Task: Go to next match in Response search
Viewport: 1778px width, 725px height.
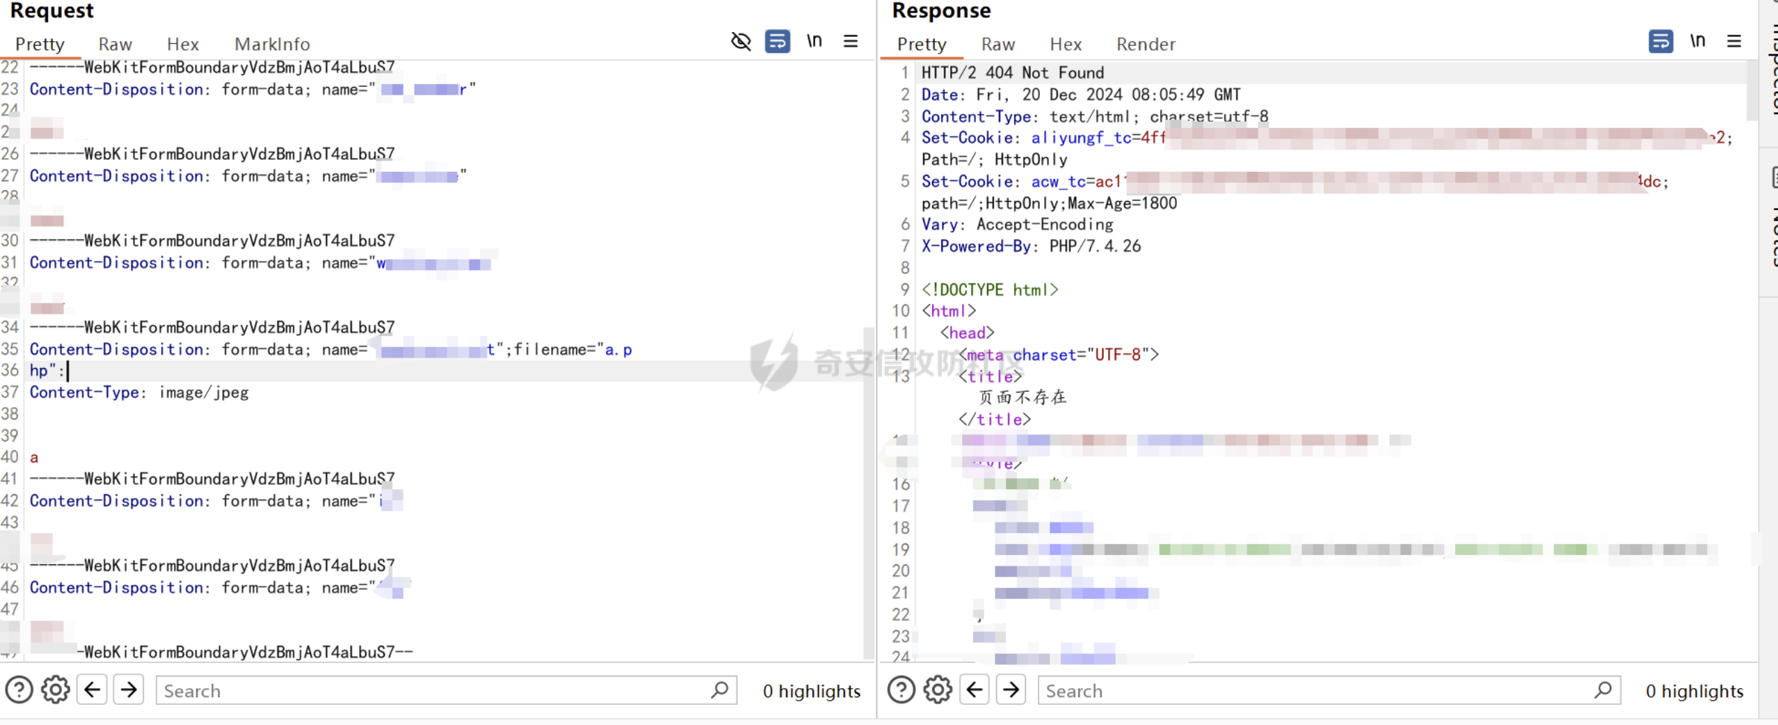Action: [1011, 690]
